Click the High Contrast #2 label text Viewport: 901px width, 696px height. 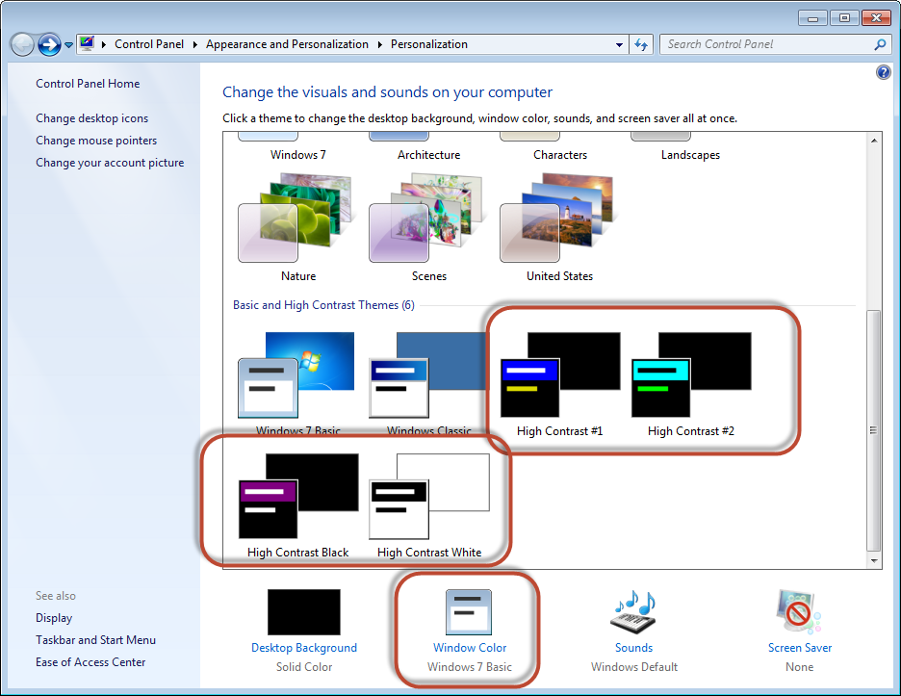pos(691,431)
